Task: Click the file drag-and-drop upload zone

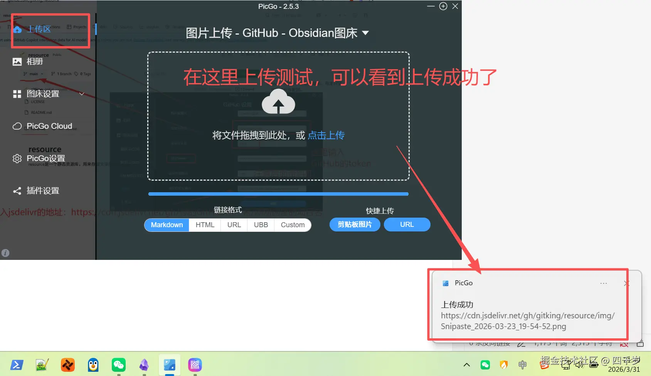Action: [x=278, y=115]
